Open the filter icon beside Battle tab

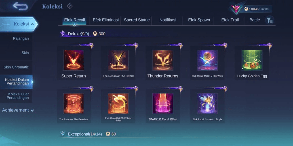(x=270, y=20)
